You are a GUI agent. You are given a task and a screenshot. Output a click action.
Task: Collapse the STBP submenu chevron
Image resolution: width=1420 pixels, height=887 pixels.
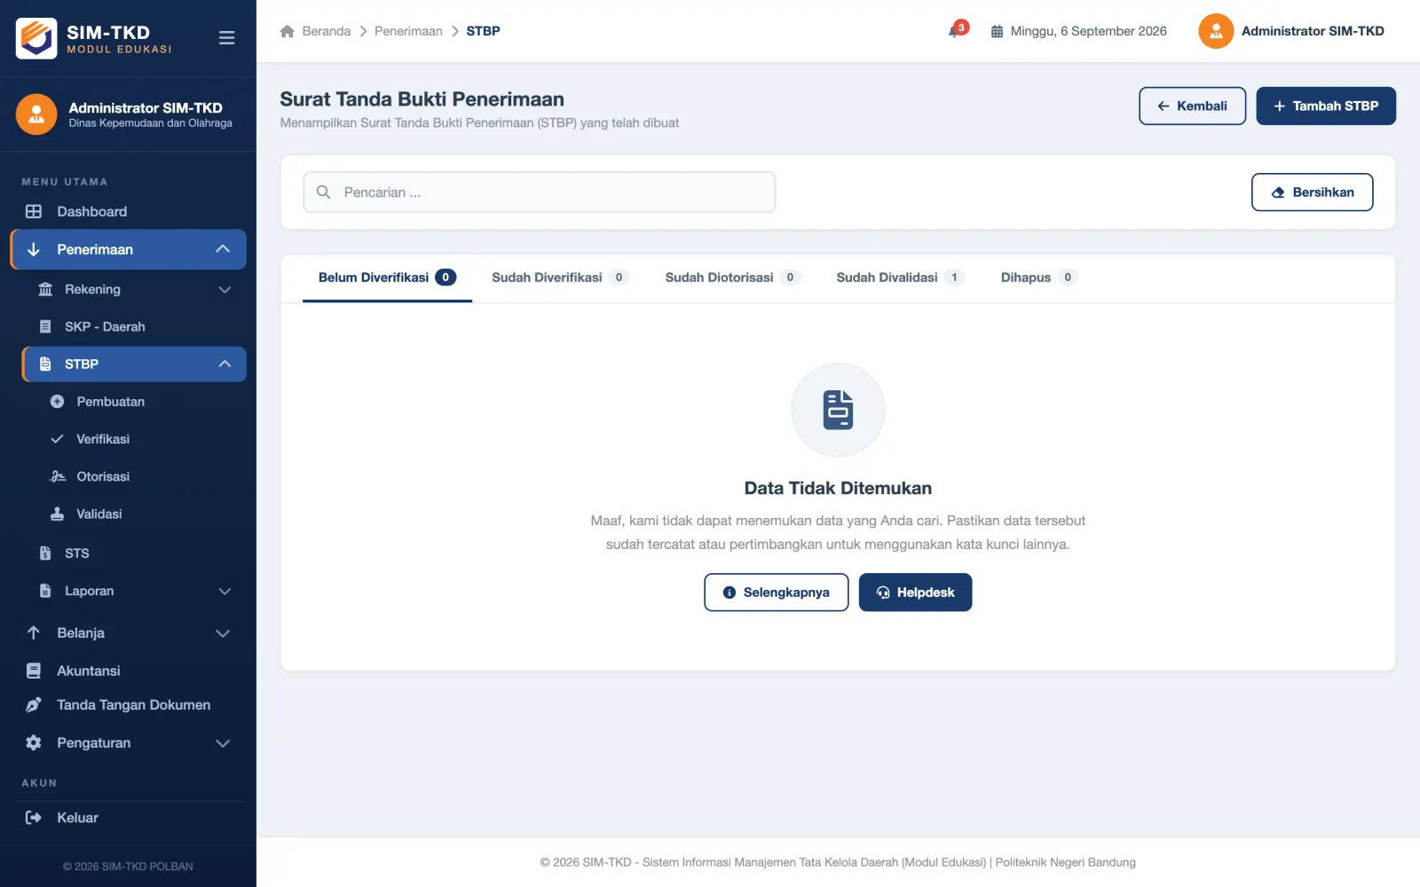[x=225, y=364]
